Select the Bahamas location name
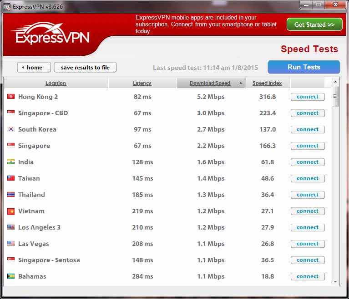This screenshot has width=349, height=299. click(32, 276)
